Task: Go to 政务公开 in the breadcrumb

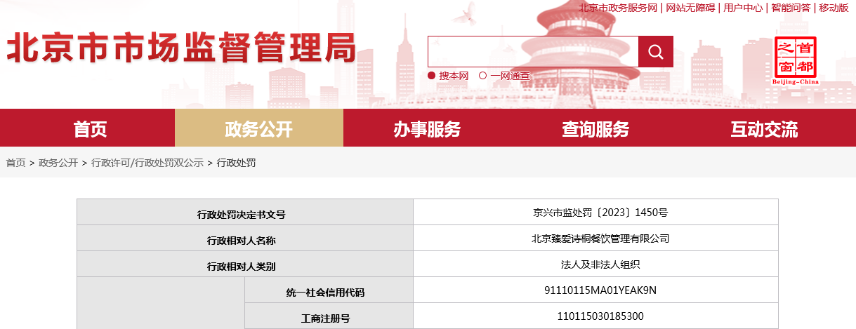Action: [58, 163]
